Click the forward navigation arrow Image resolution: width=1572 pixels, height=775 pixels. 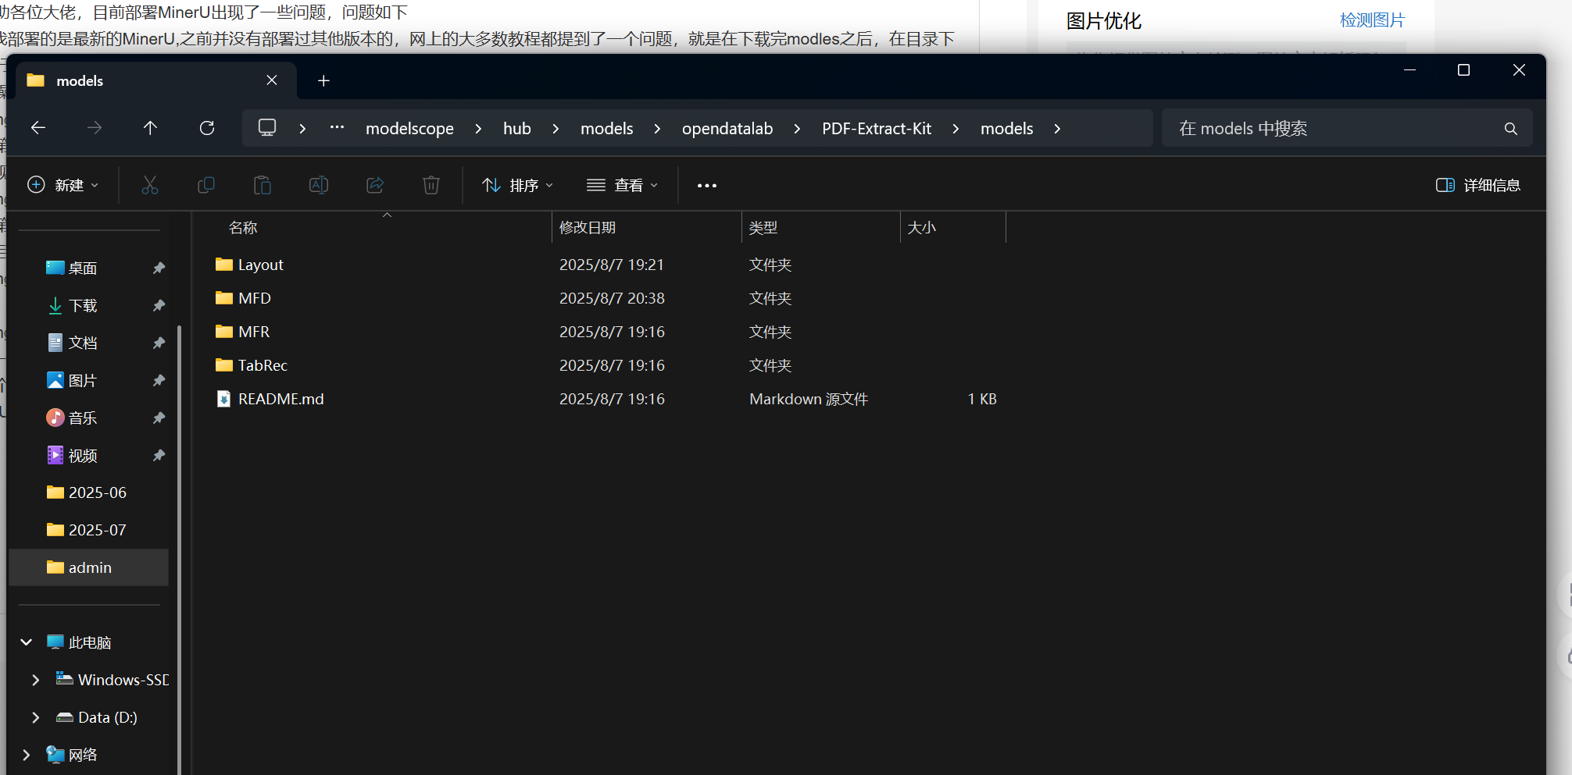pyautogui.click(x=95, y=128)
